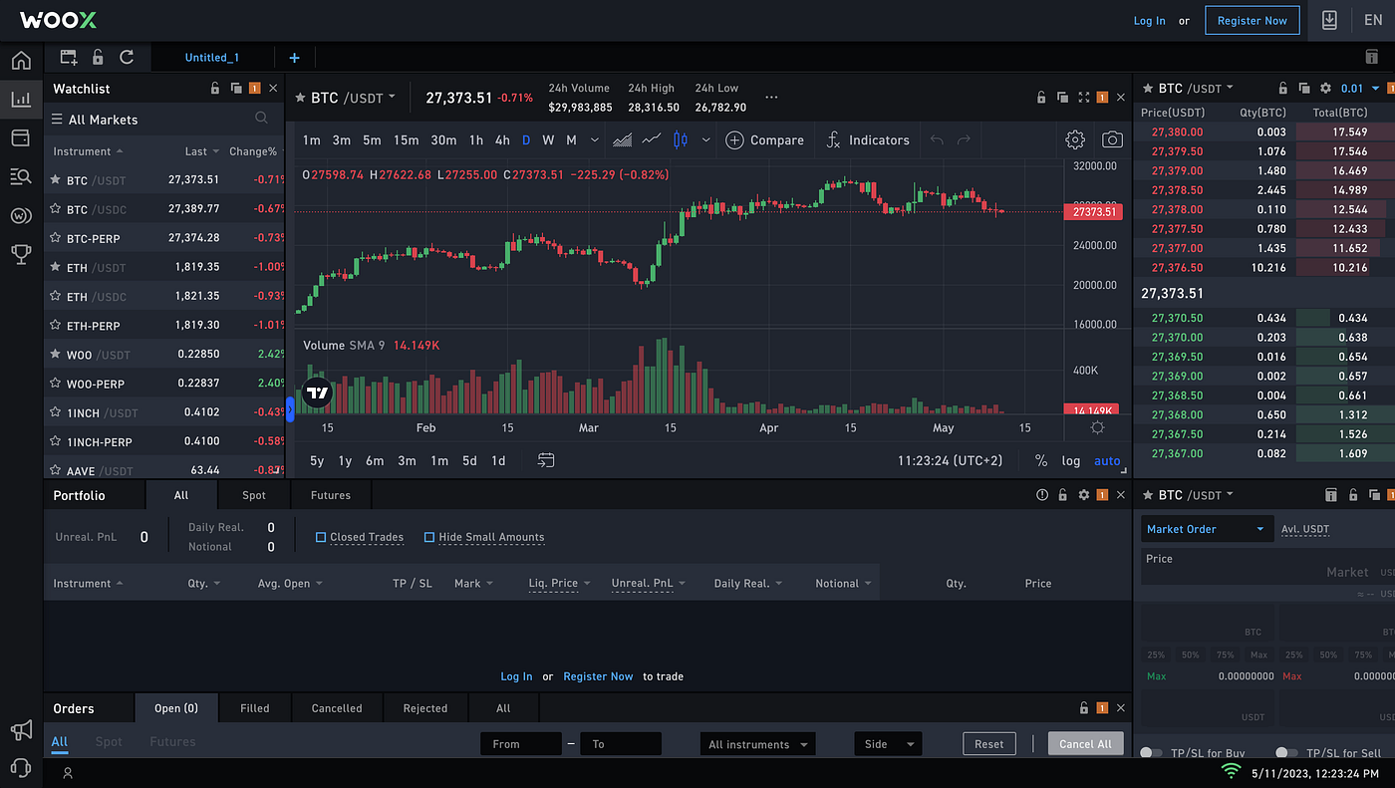Click the Log In link in the header
The height and width of the screenshot is (788, 1395).
coord(1150,21)
